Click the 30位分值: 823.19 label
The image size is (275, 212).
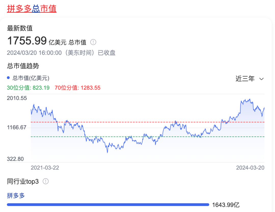click(28, 88)
